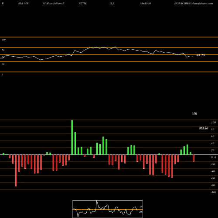The image size is (218, 218).
Task: Click the 0 level label on the RSI axis
Action: [2, 75]
